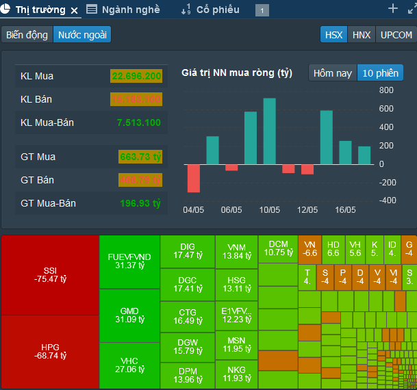
Task: Click the Ngành nghề list icon
Action: [92, 10]
